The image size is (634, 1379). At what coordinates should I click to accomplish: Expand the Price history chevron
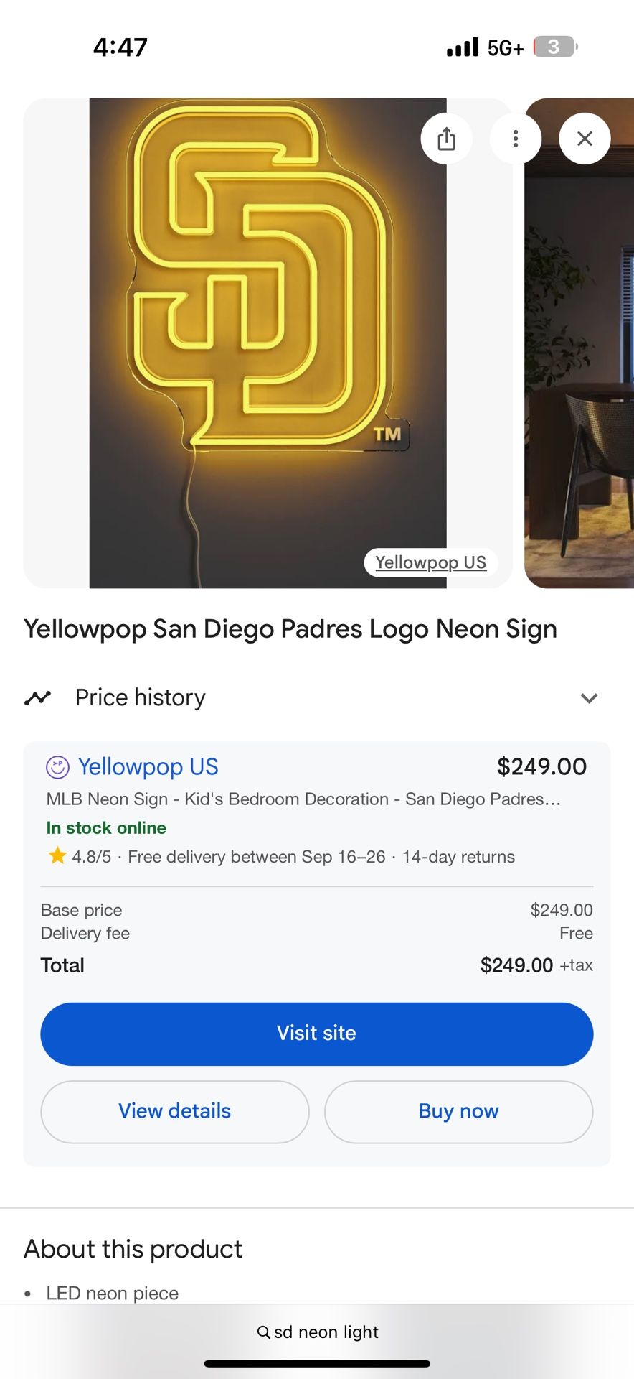[589, 698]
